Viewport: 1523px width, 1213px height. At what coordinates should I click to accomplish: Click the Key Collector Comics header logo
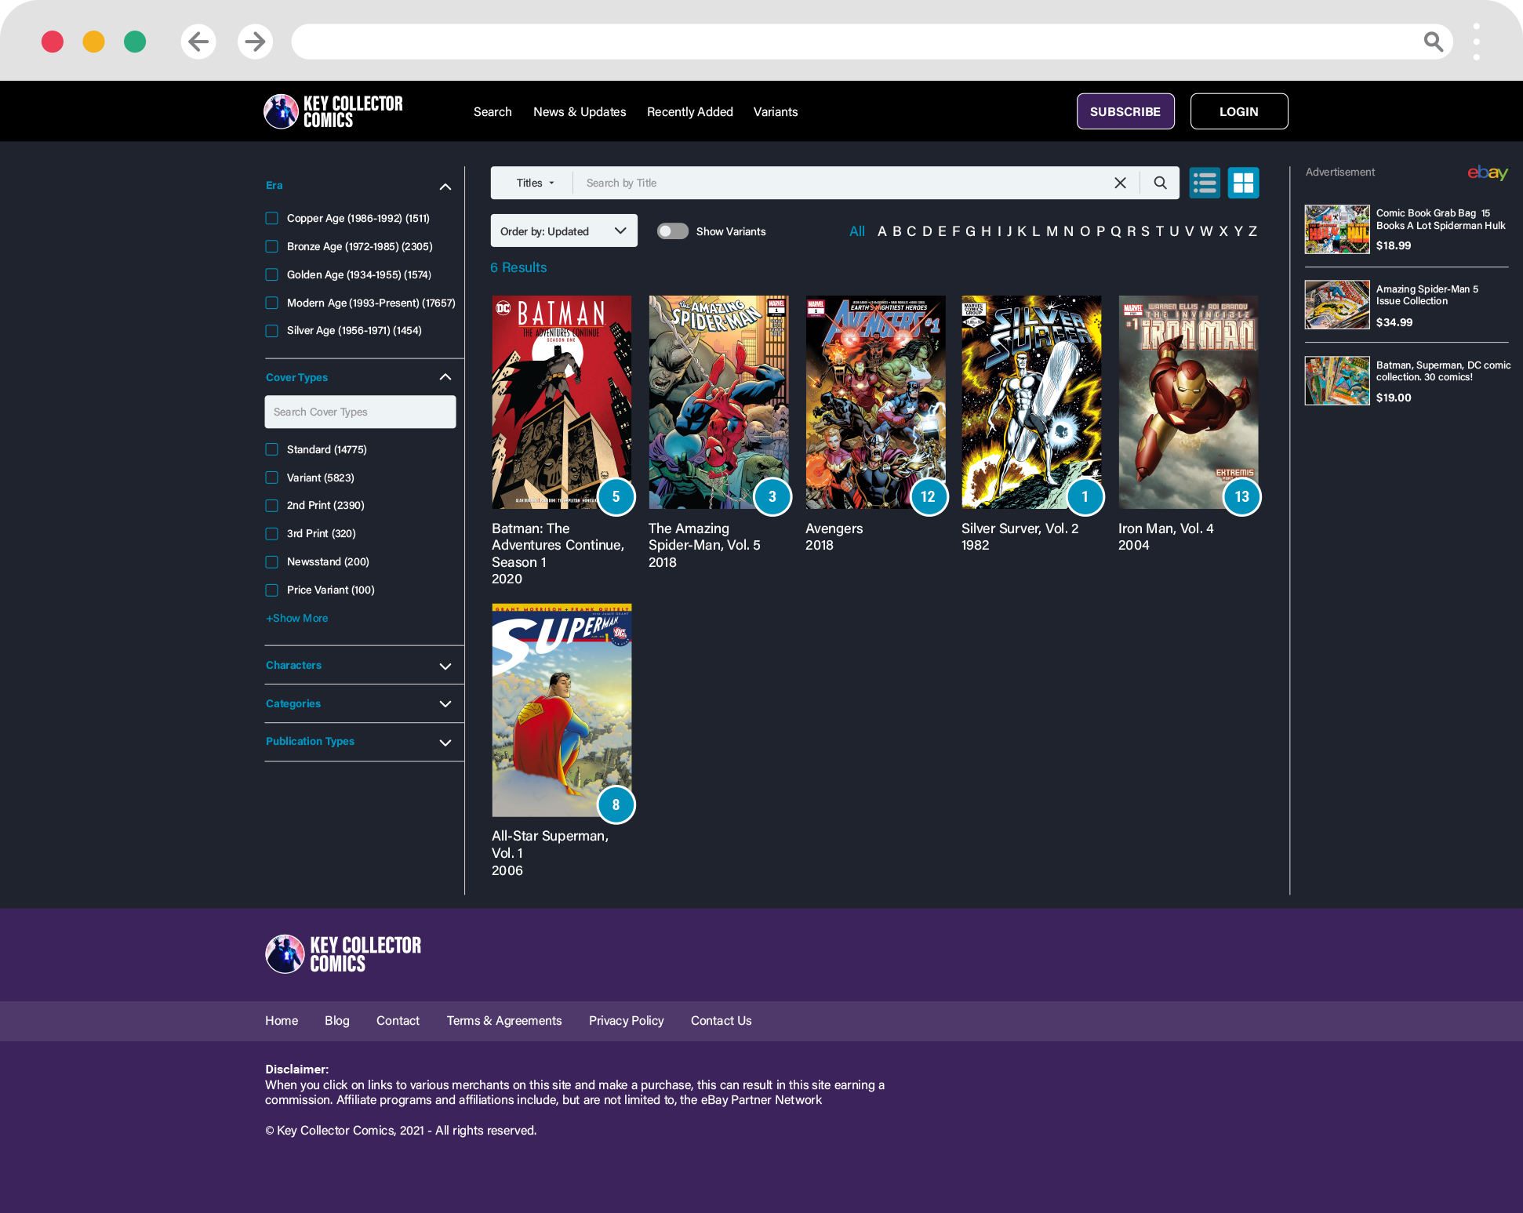click(333, 111)
